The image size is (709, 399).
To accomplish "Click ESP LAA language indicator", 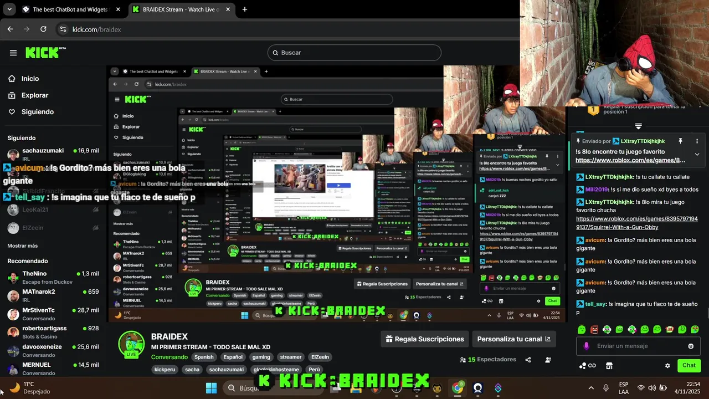I will pyautogui.click(x=624, y=388).
